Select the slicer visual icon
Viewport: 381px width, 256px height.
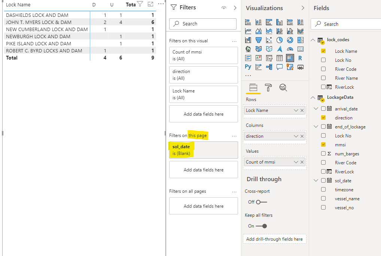(x=269, y=58)
